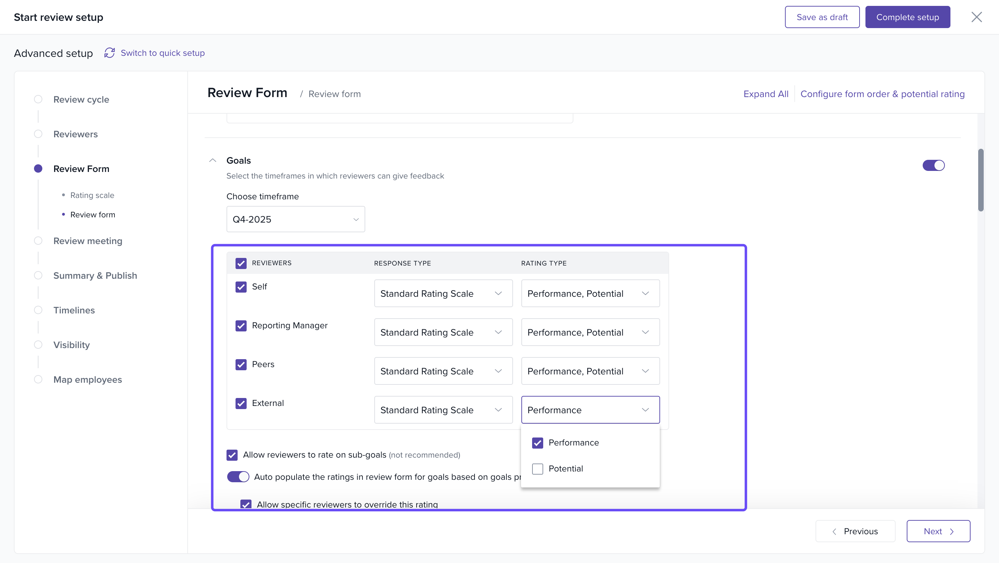Open the Review meeting step
Image resolution: width=999 pixels, height=563 pixels.
(x=88, y=241)
